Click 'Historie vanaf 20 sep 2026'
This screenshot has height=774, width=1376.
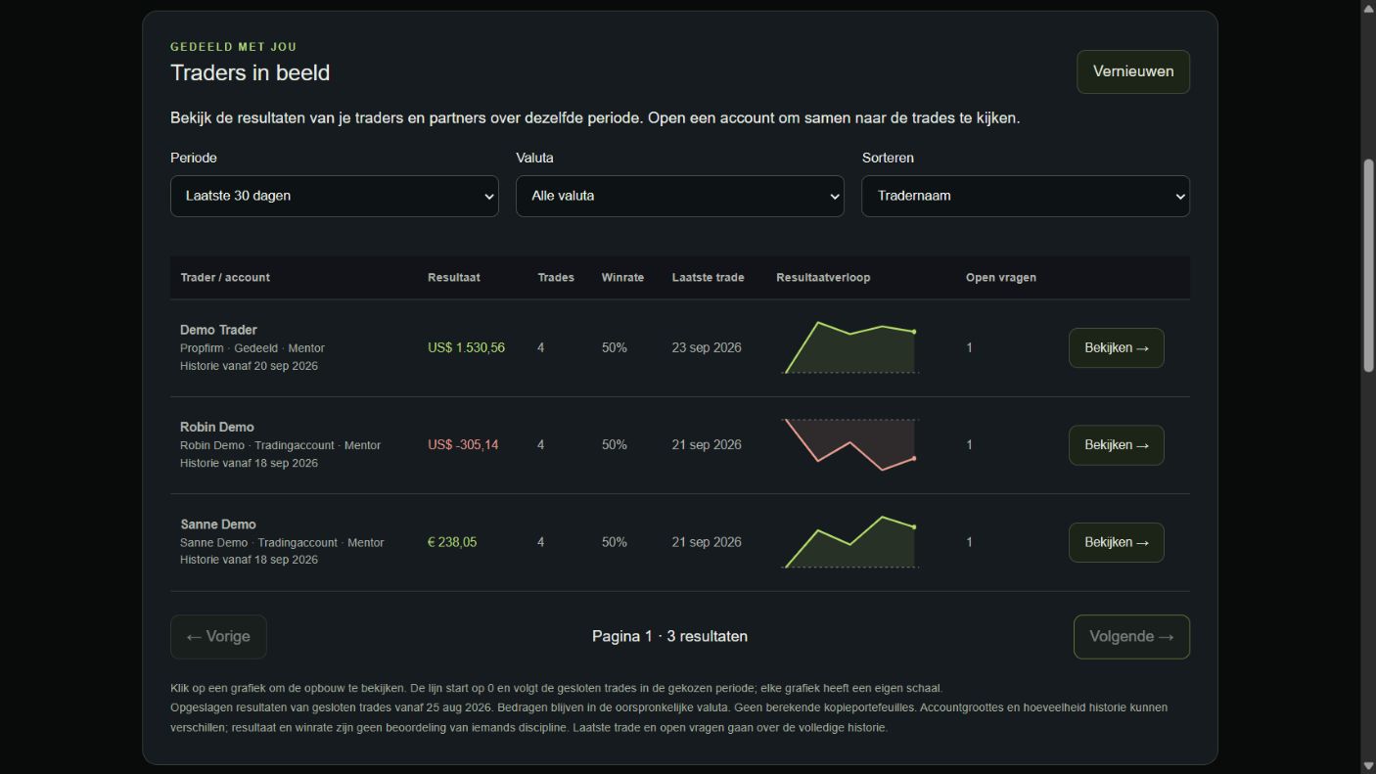(249, 366)
